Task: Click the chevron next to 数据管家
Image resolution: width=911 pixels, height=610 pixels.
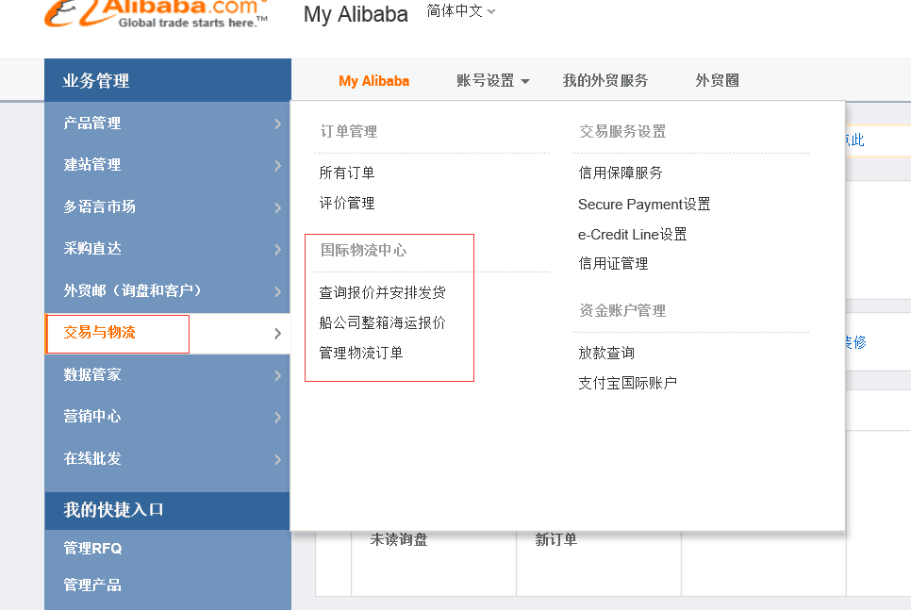Action: point(277,375)
